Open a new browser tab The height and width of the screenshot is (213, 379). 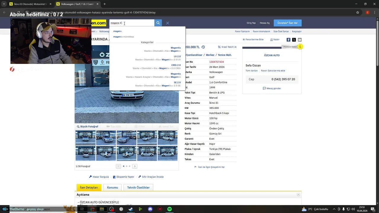tap(105, 4)
